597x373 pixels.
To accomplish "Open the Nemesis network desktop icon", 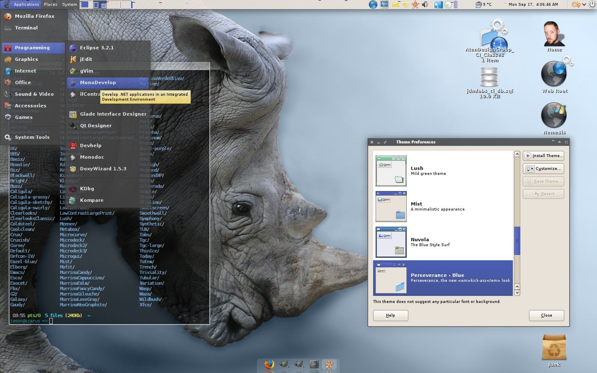I will pyautogui.click(x=554, y=118).
